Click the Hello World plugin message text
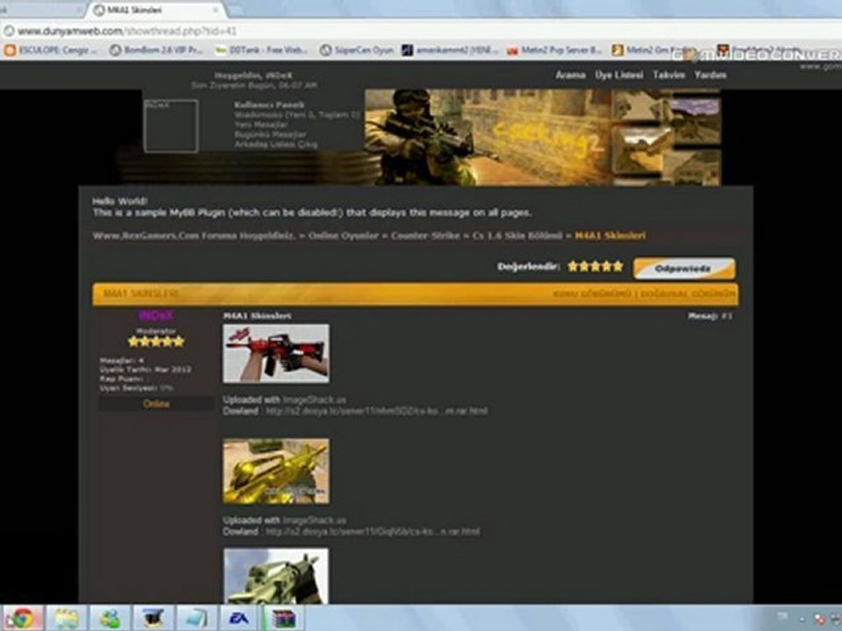The width and height of the screenshot is (842, 631). (312, 207)
